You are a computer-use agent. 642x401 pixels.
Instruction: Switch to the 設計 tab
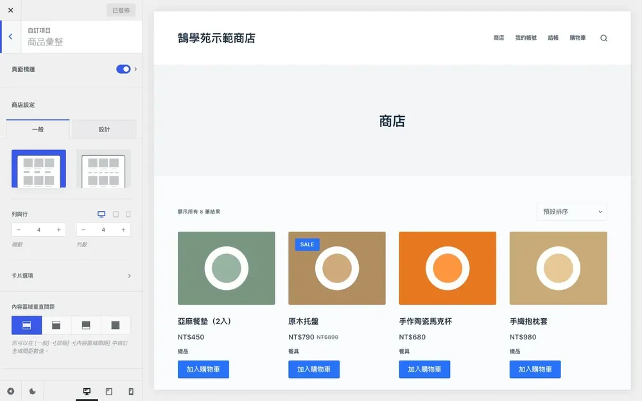click(x=104, y=130)
